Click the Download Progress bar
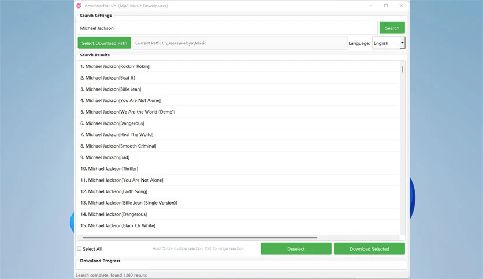The image size is (483, 279). pyautogui.click(x=241, y=266)
